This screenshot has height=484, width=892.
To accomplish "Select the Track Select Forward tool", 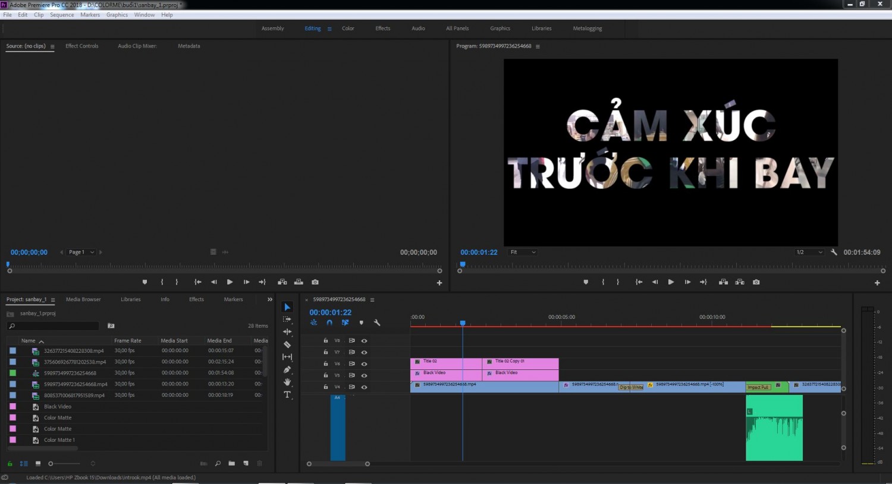I will pyautogui.click(x=287, y=319).
